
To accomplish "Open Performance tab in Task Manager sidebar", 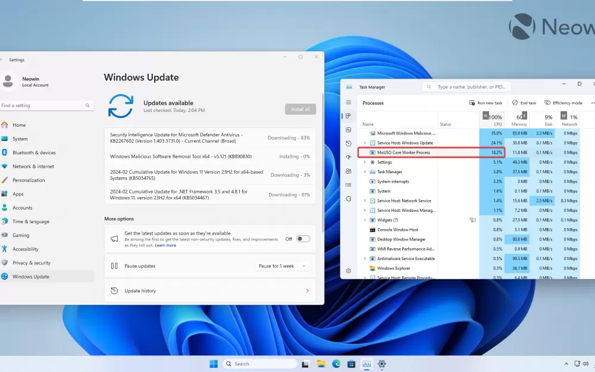I will point(349,130).
